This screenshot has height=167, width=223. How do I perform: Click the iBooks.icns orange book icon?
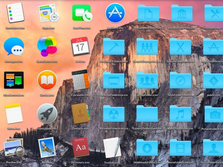coord(47,80)
